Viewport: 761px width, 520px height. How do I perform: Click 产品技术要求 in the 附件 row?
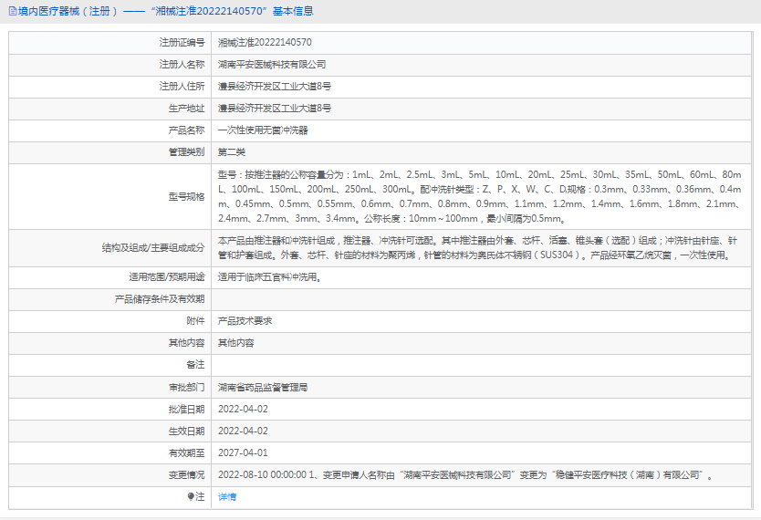pyautogui.click(x=245, y=321)
